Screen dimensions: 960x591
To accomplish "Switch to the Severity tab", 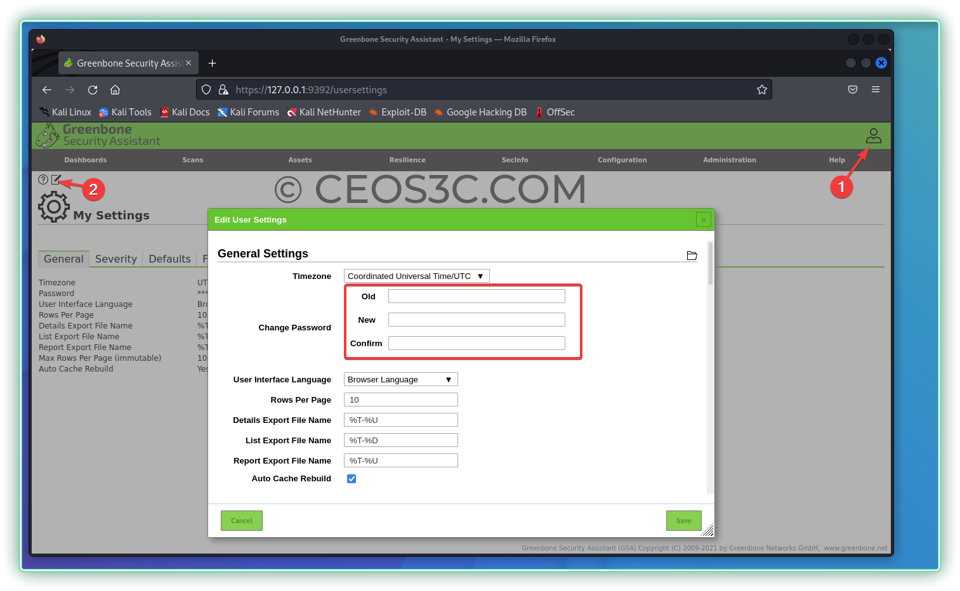I will (x=115, y=259).
